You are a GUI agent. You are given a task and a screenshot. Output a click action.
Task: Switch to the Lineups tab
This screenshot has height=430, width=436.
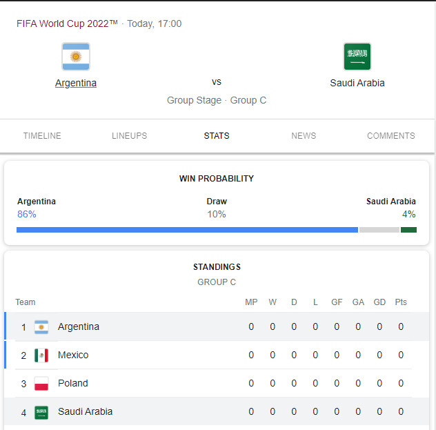point(129,136)
